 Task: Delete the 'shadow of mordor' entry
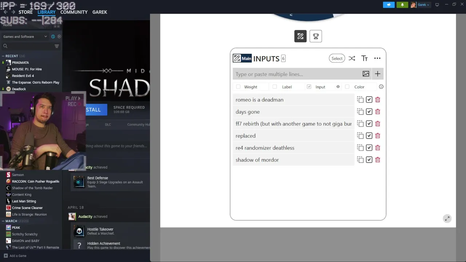pos(378,159)
